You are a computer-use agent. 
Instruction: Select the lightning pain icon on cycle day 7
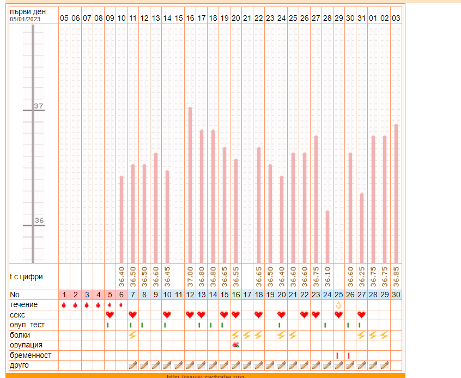[x=132, y=335]
